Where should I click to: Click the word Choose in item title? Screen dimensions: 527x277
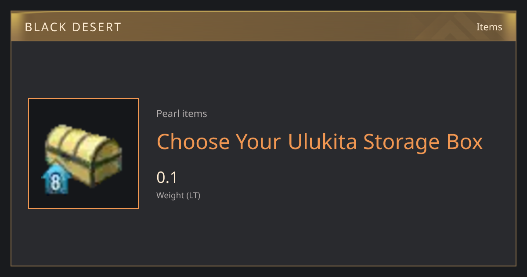[193, 142]
